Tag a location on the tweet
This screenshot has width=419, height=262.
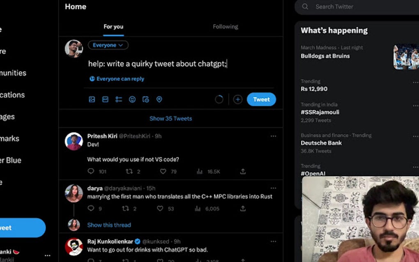coord(159,99)
